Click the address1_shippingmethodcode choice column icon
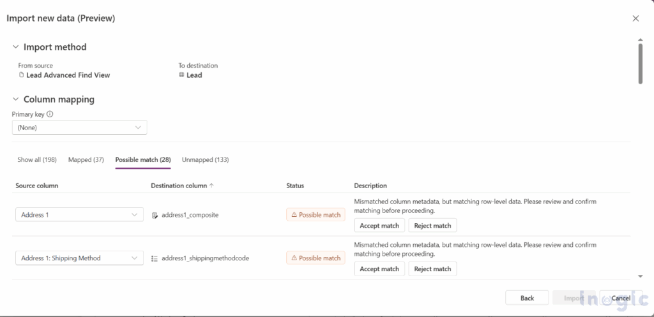Screen dimensions: 654x317 point(155,258)
